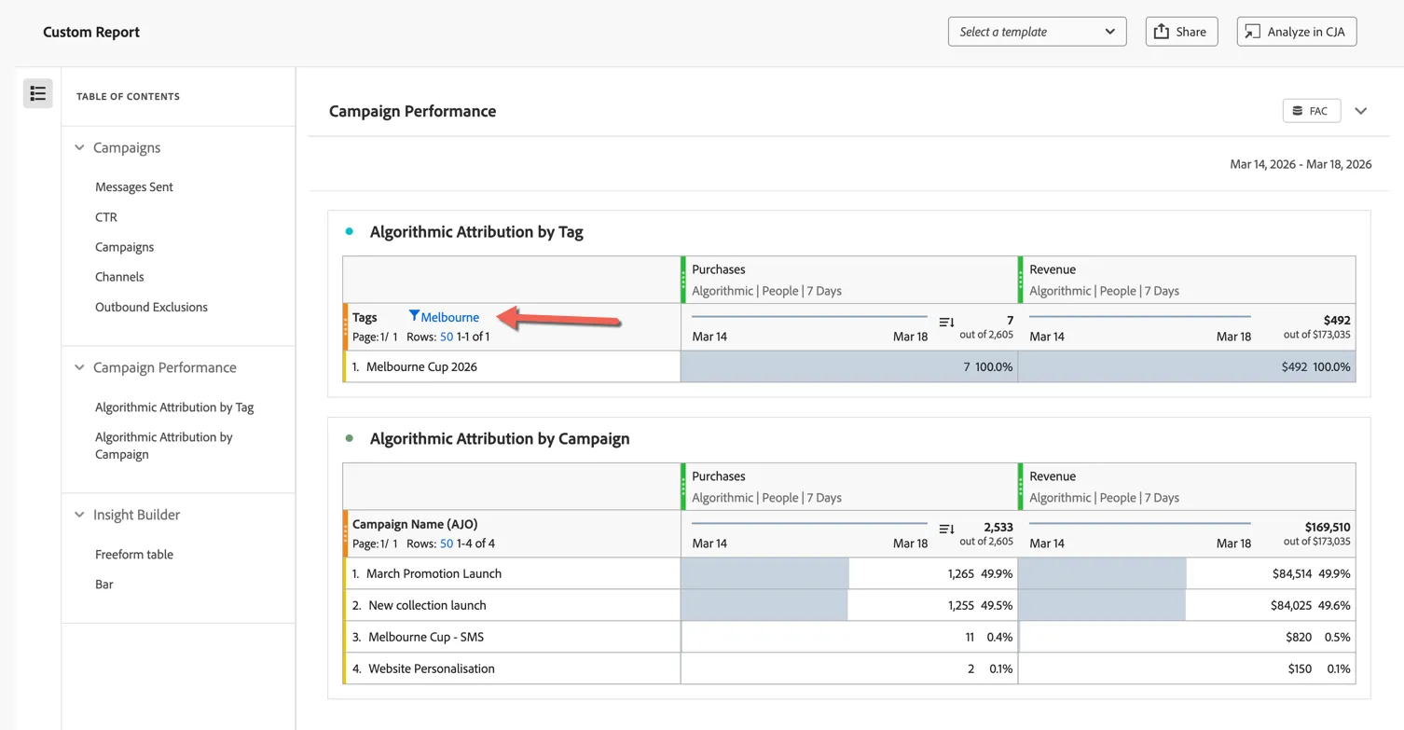
Task: Navigate to Algorithmic Attribution by Tag
Action: [x=174, y=407]
